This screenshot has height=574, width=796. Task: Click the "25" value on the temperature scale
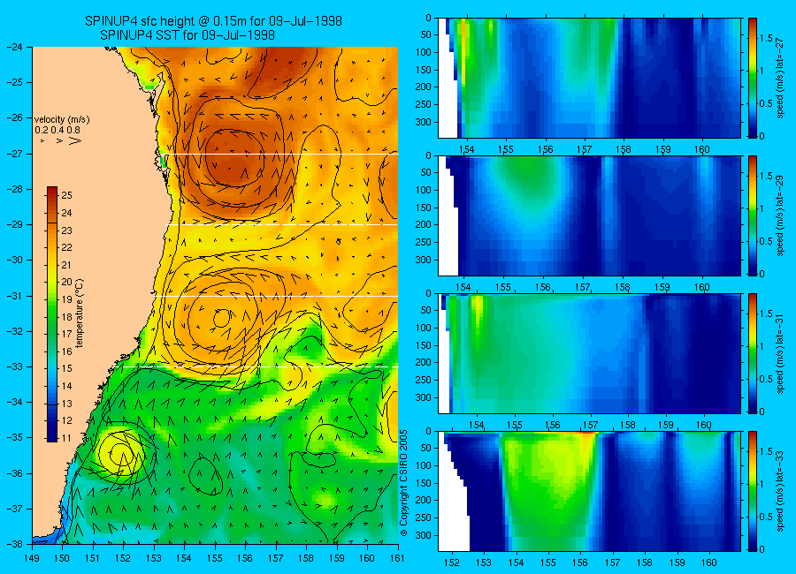(66, 195)
